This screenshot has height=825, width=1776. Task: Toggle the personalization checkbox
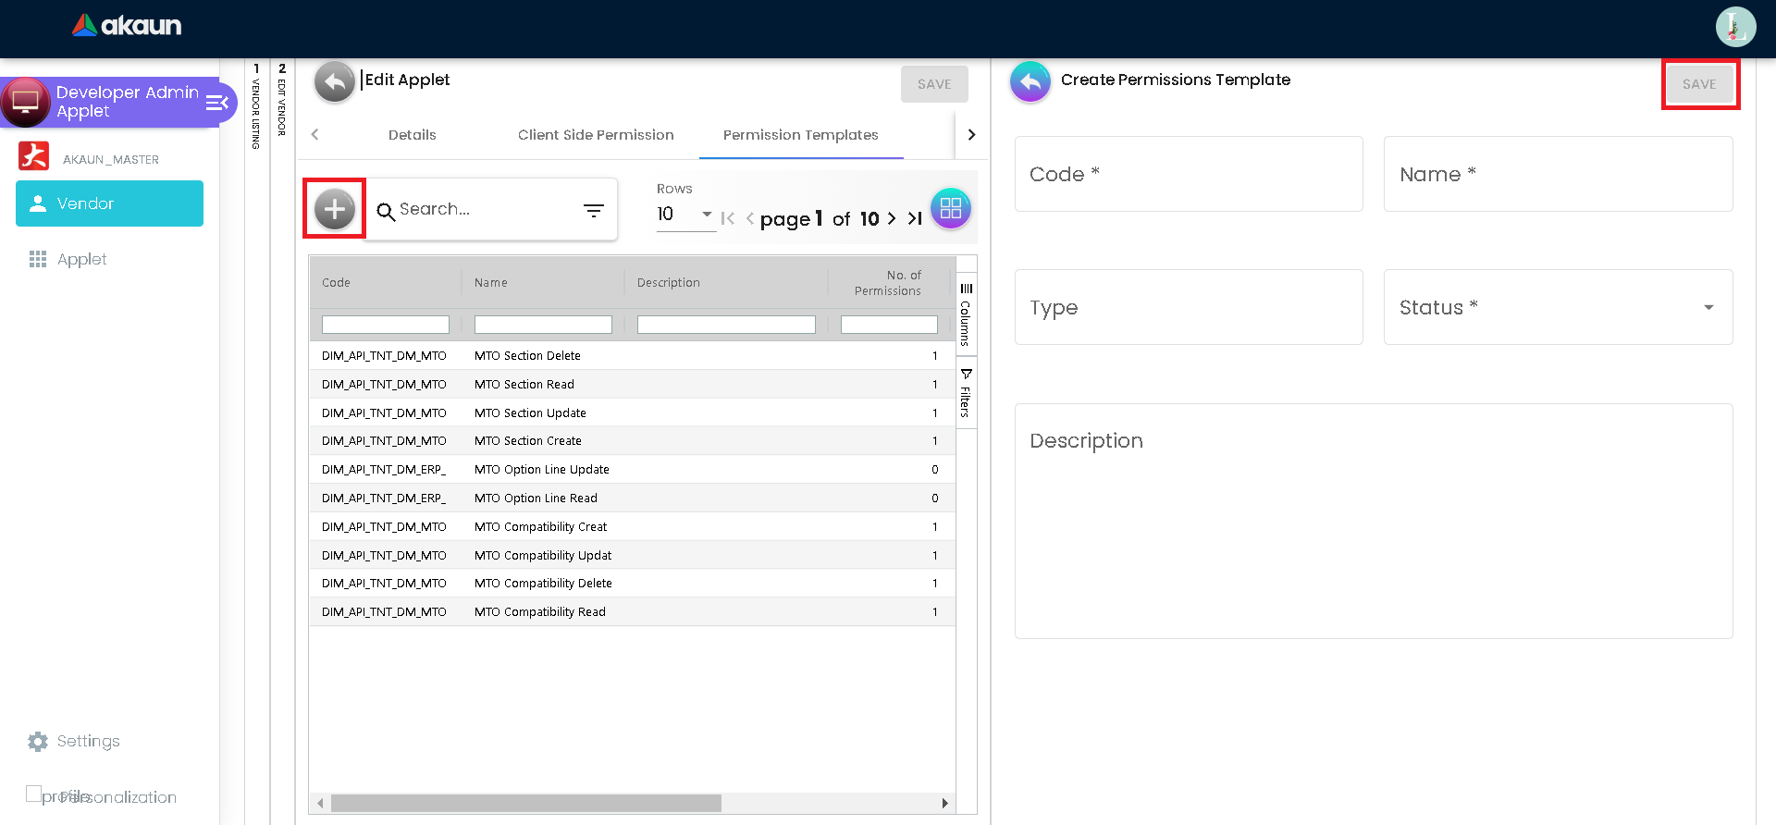click(x=34, y=794)
